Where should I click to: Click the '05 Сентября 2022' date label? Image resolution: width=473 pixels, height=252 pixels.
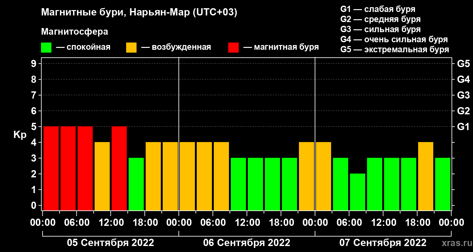(x=110, y=243)
